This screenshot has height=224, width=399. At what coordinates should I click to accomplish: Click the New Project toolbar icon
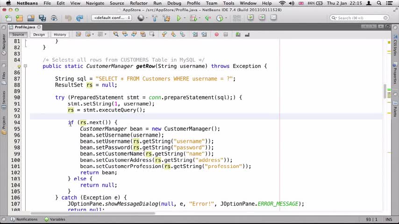tap(19, 18)
